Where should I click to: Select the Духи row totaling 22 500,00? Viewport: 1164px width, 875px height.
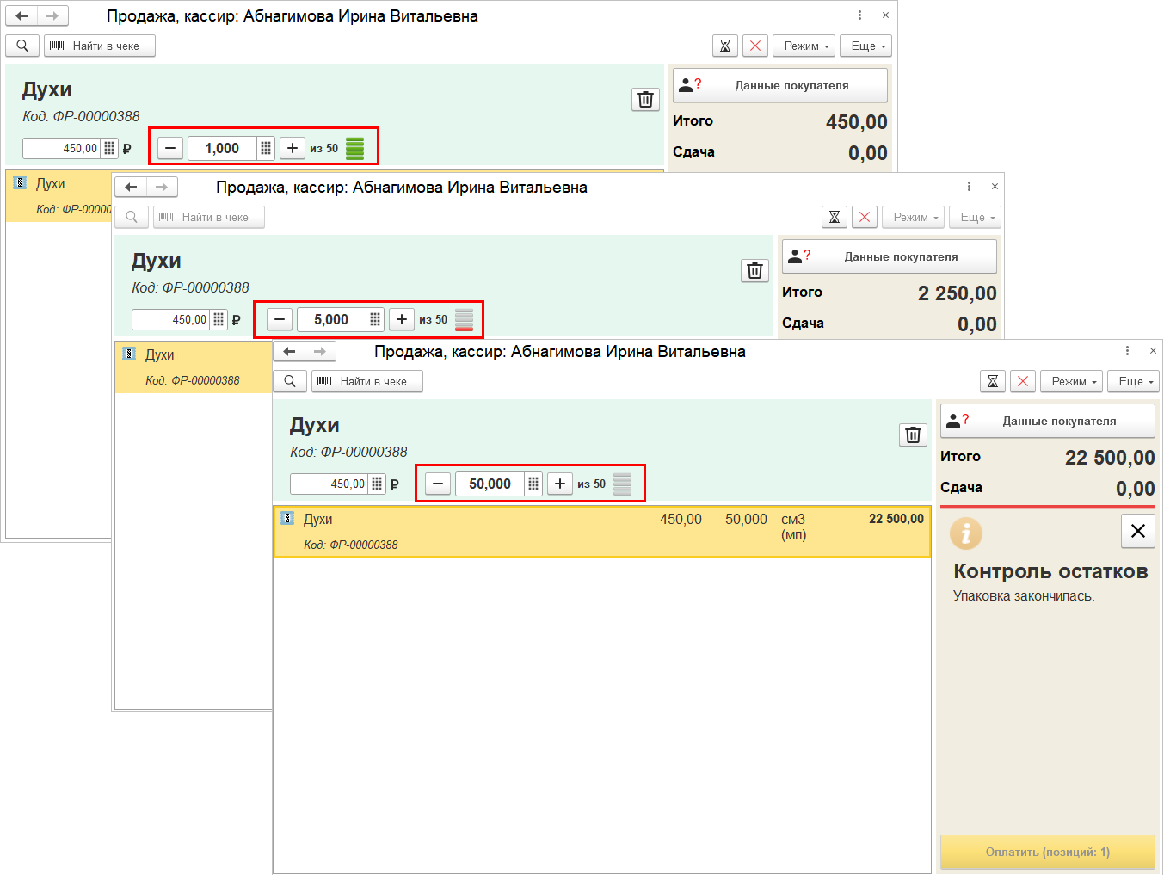tap(602, 531)
